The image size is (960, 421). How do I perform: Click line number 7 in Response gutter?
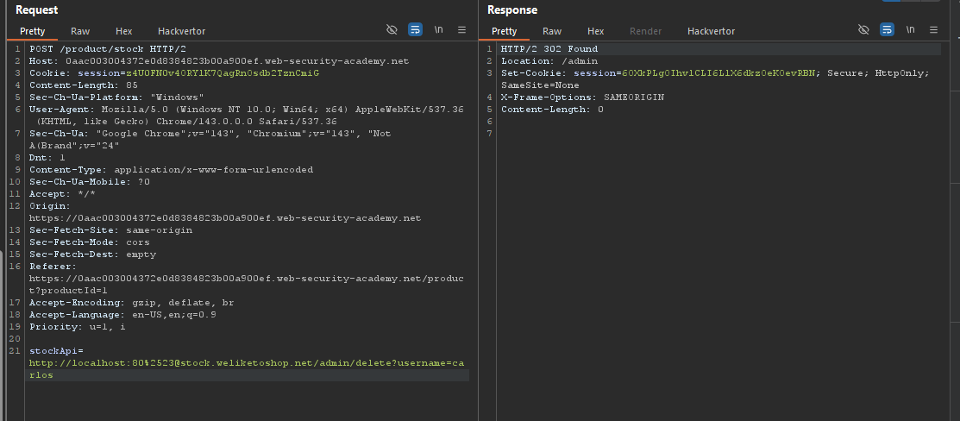tap(489, 134)
